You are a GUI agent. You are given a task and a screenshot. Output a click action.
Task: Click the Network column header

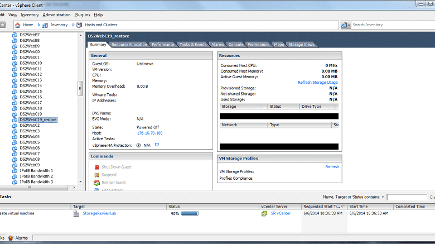coord(244,125)
